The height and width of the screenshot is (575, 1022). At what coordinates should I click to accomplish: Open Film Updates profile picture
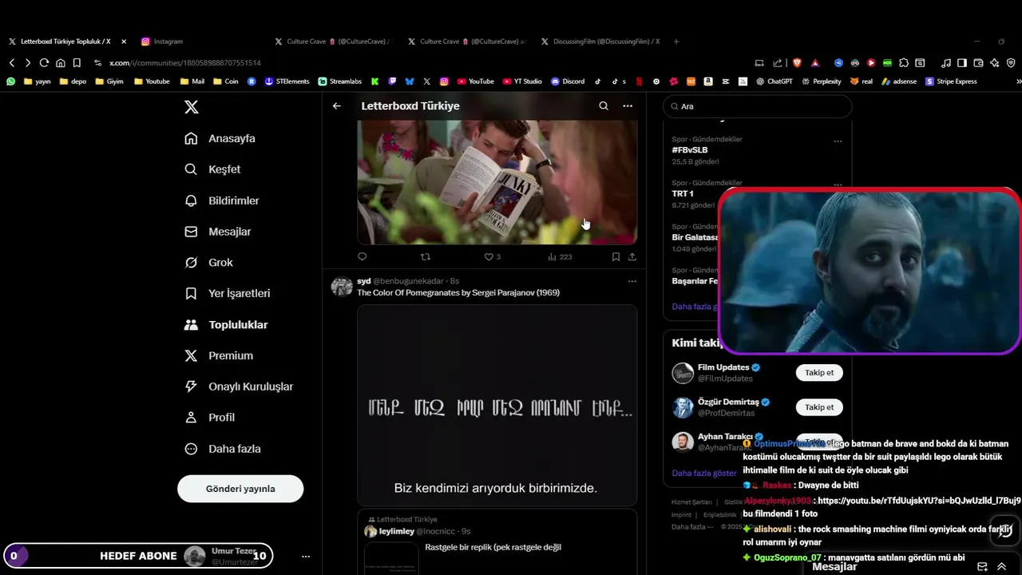(683, 373)
